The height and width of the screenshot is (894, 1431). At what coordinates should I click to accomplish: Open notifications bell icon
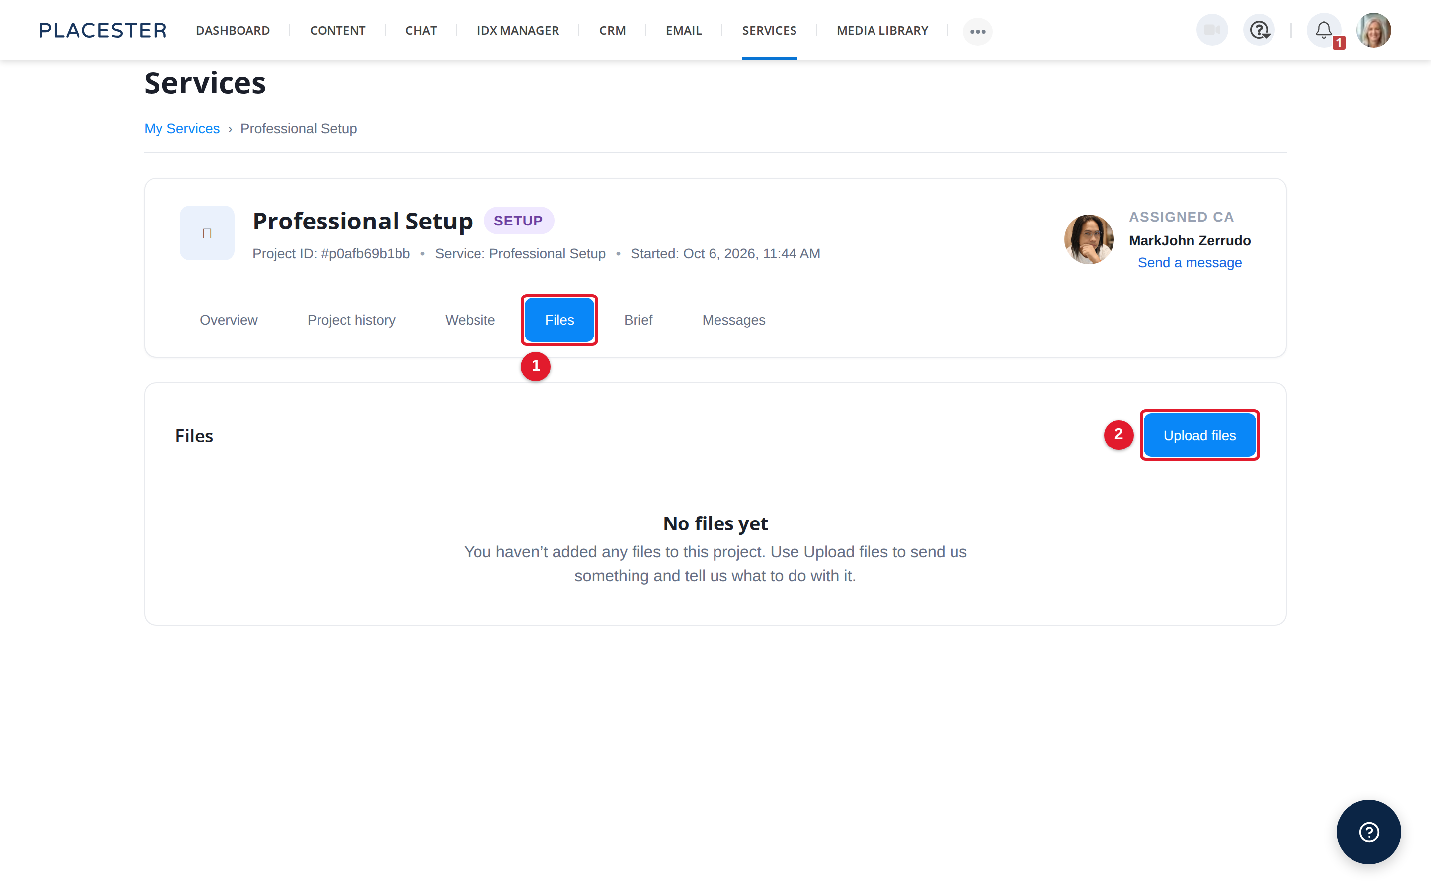click(1323, 30)
